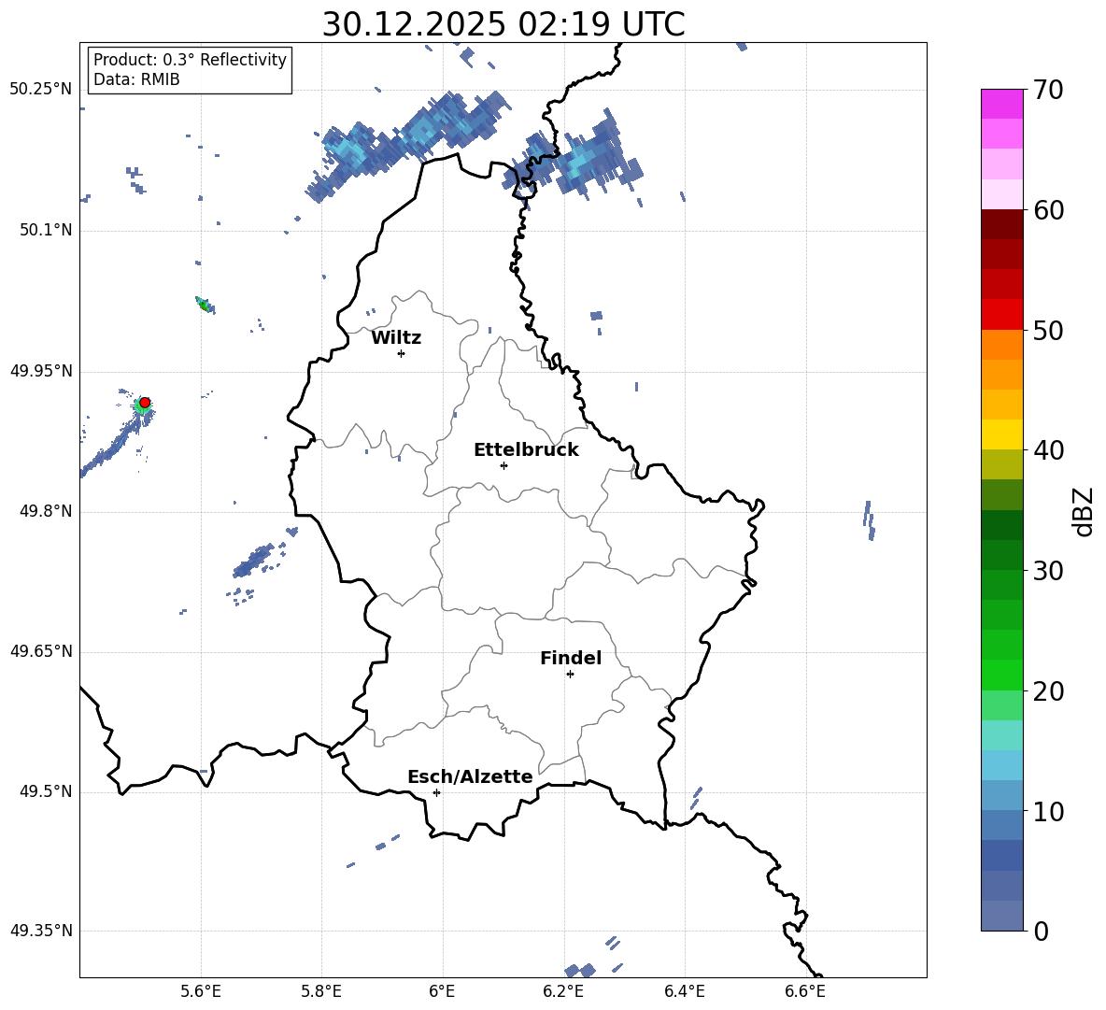
Task: Click the Ettelbruck city label
Action: [526, 450]
